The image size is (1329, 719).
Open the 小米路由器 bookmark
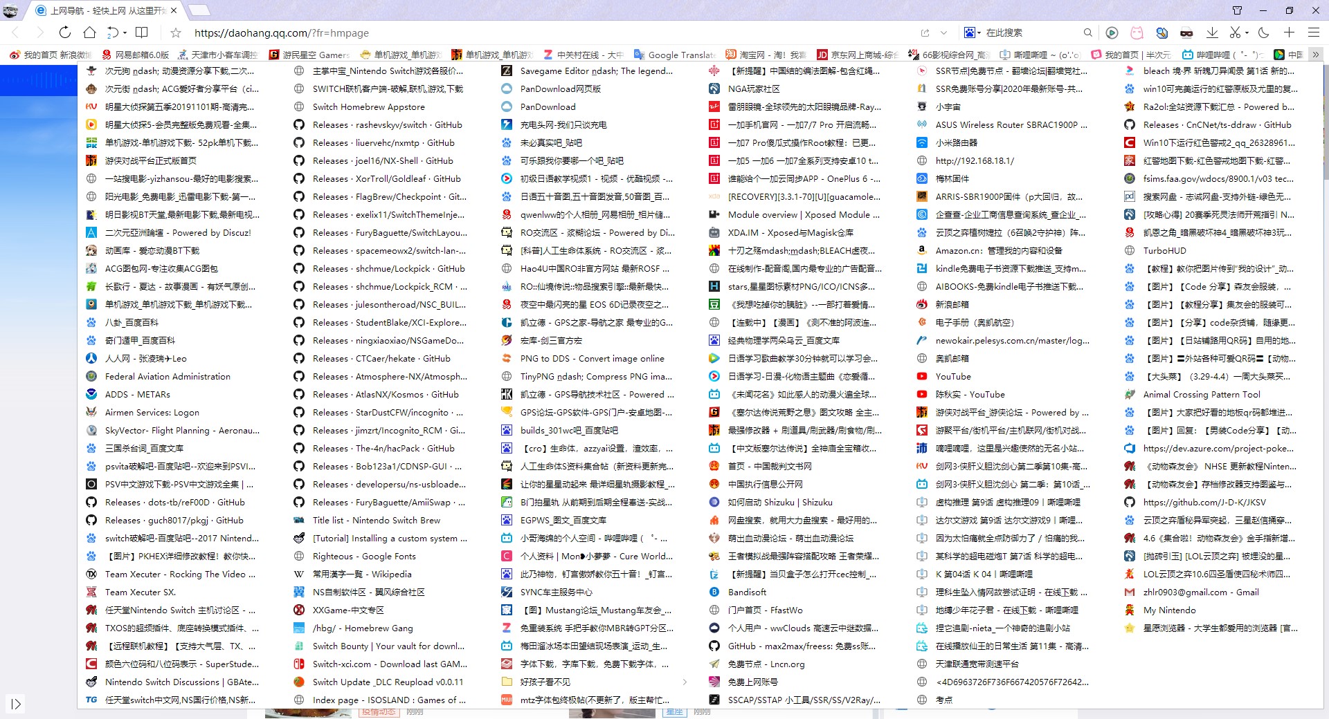947,142
